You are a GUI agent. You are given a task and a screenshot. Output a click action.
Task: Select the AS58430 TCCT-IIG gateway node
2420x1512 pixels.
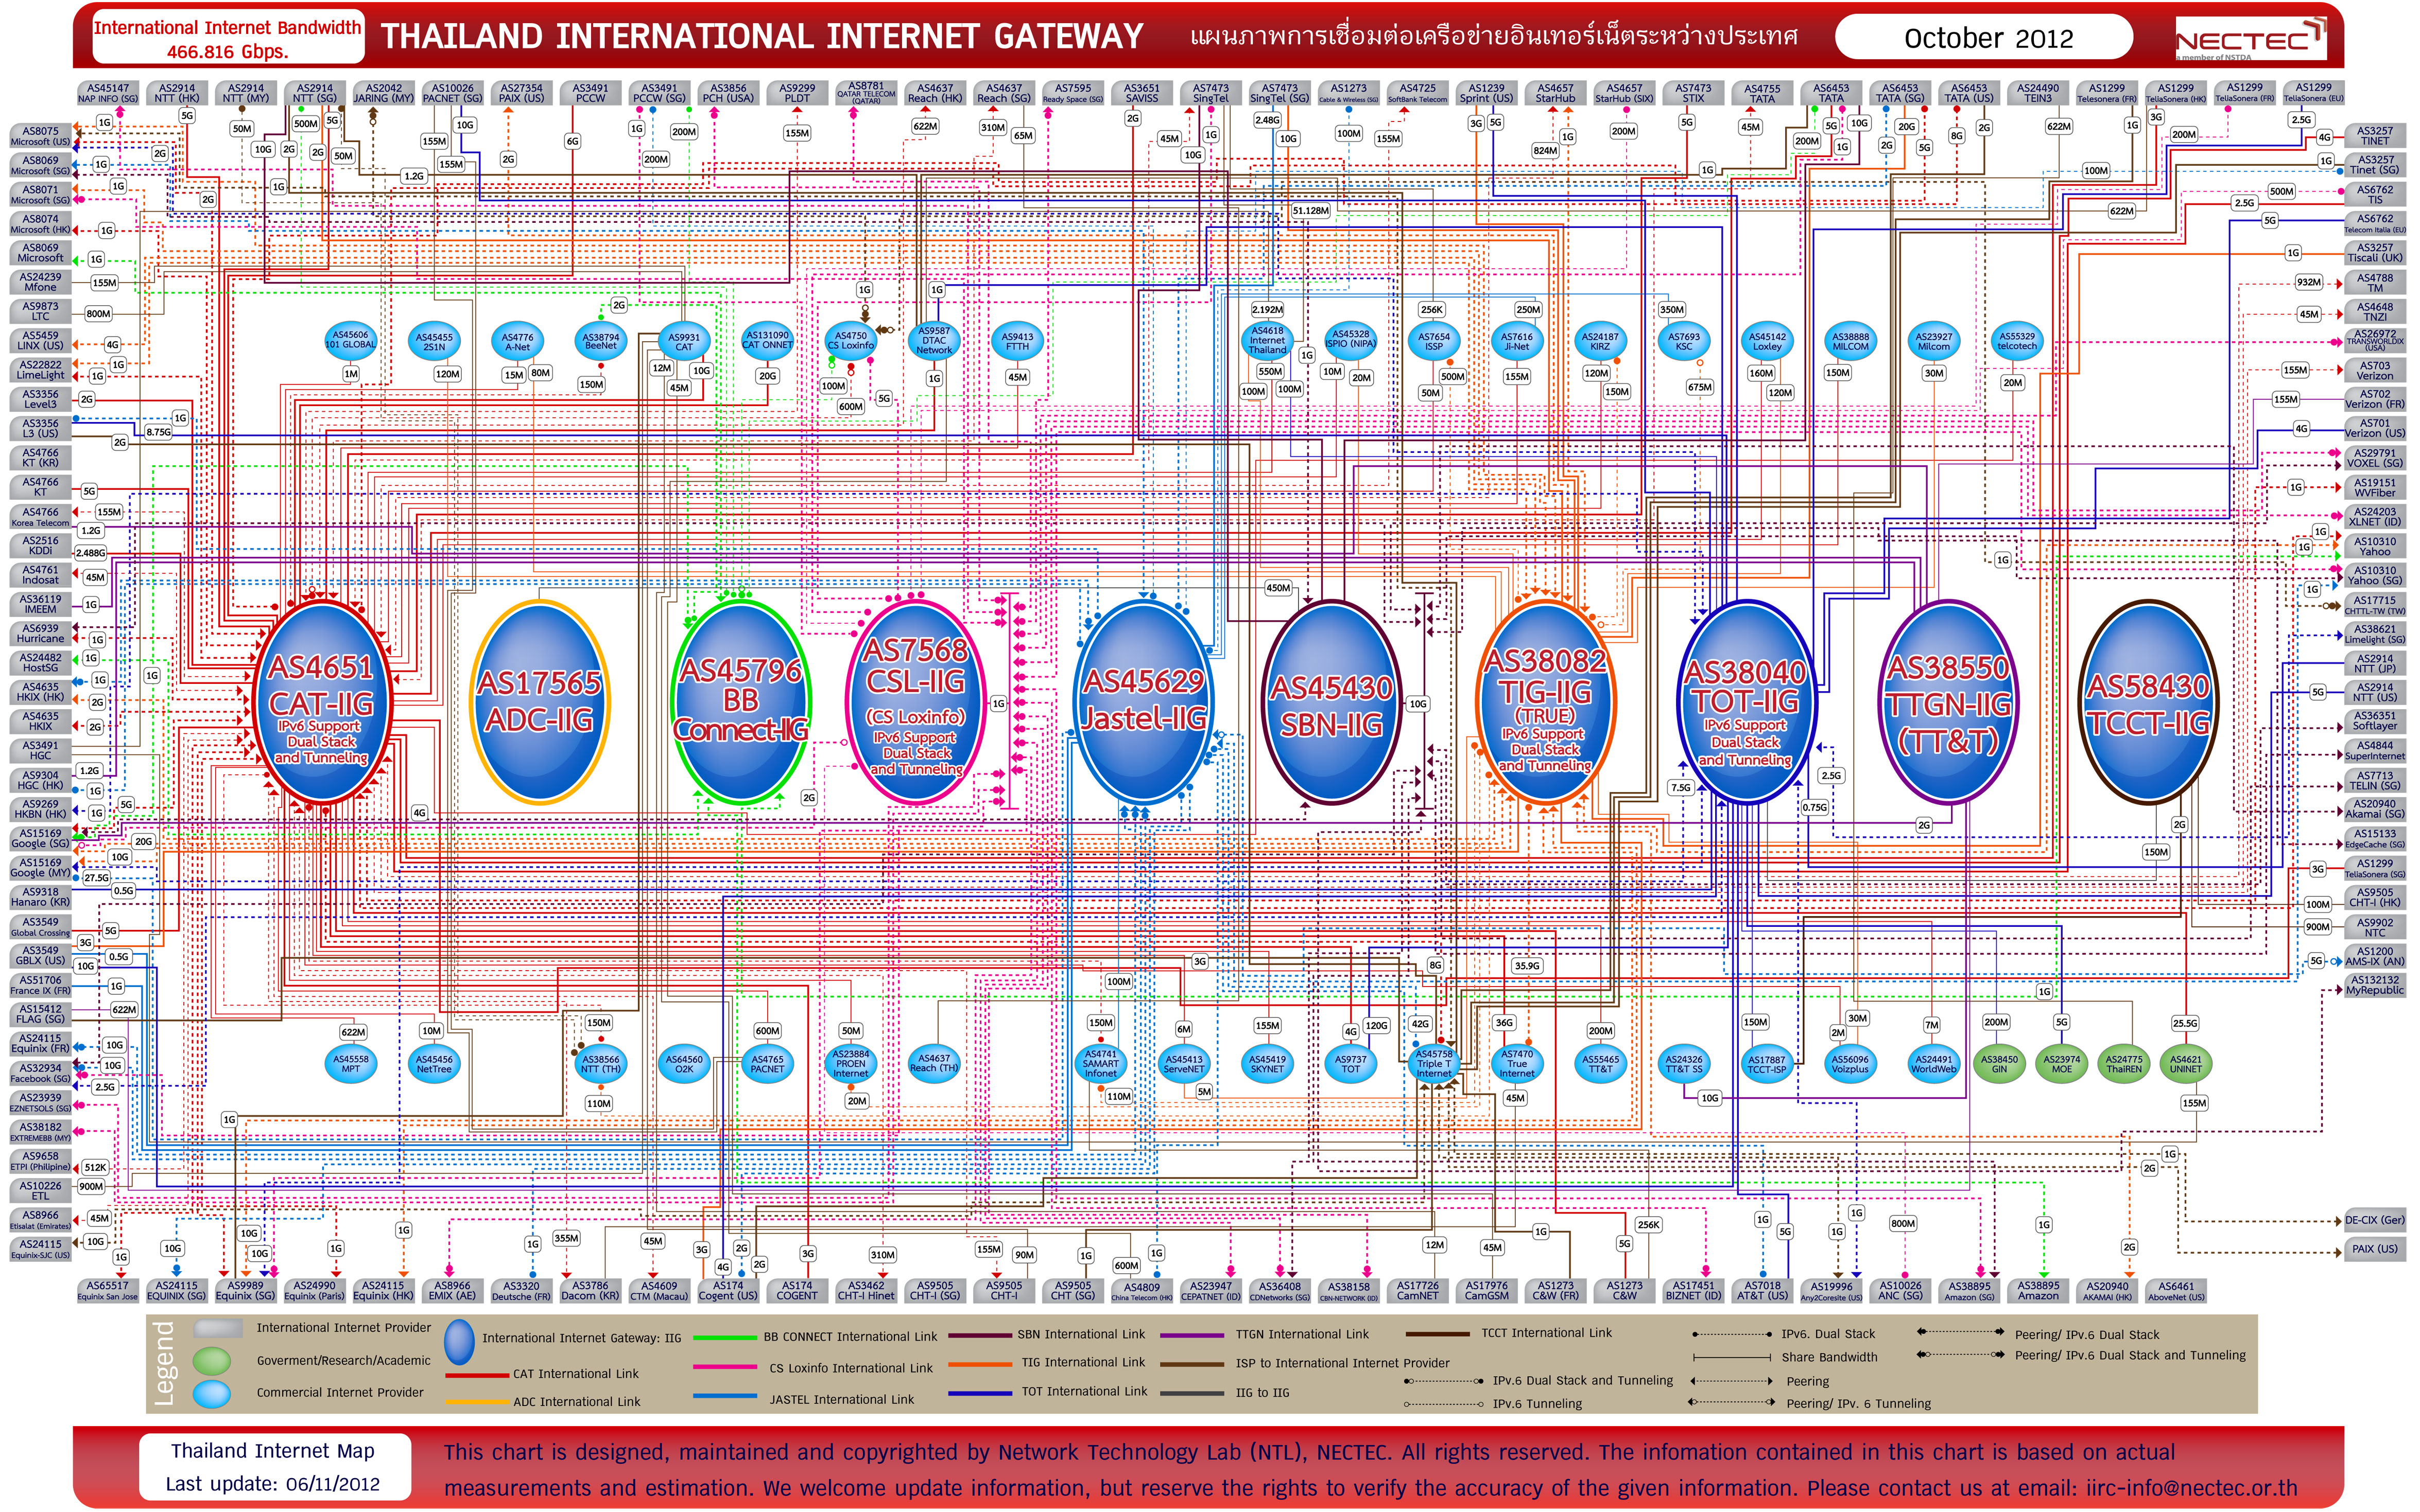(2148, 702)
